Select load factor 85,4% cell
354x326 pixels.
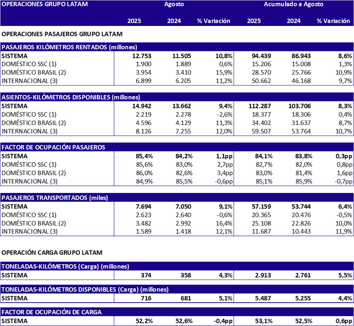[x=144, y=156]
